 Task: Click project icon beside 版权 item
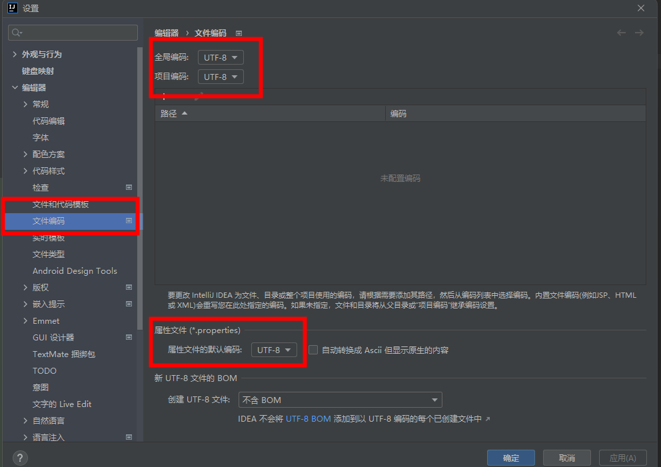pyautogui.click(x=129, y=287)
